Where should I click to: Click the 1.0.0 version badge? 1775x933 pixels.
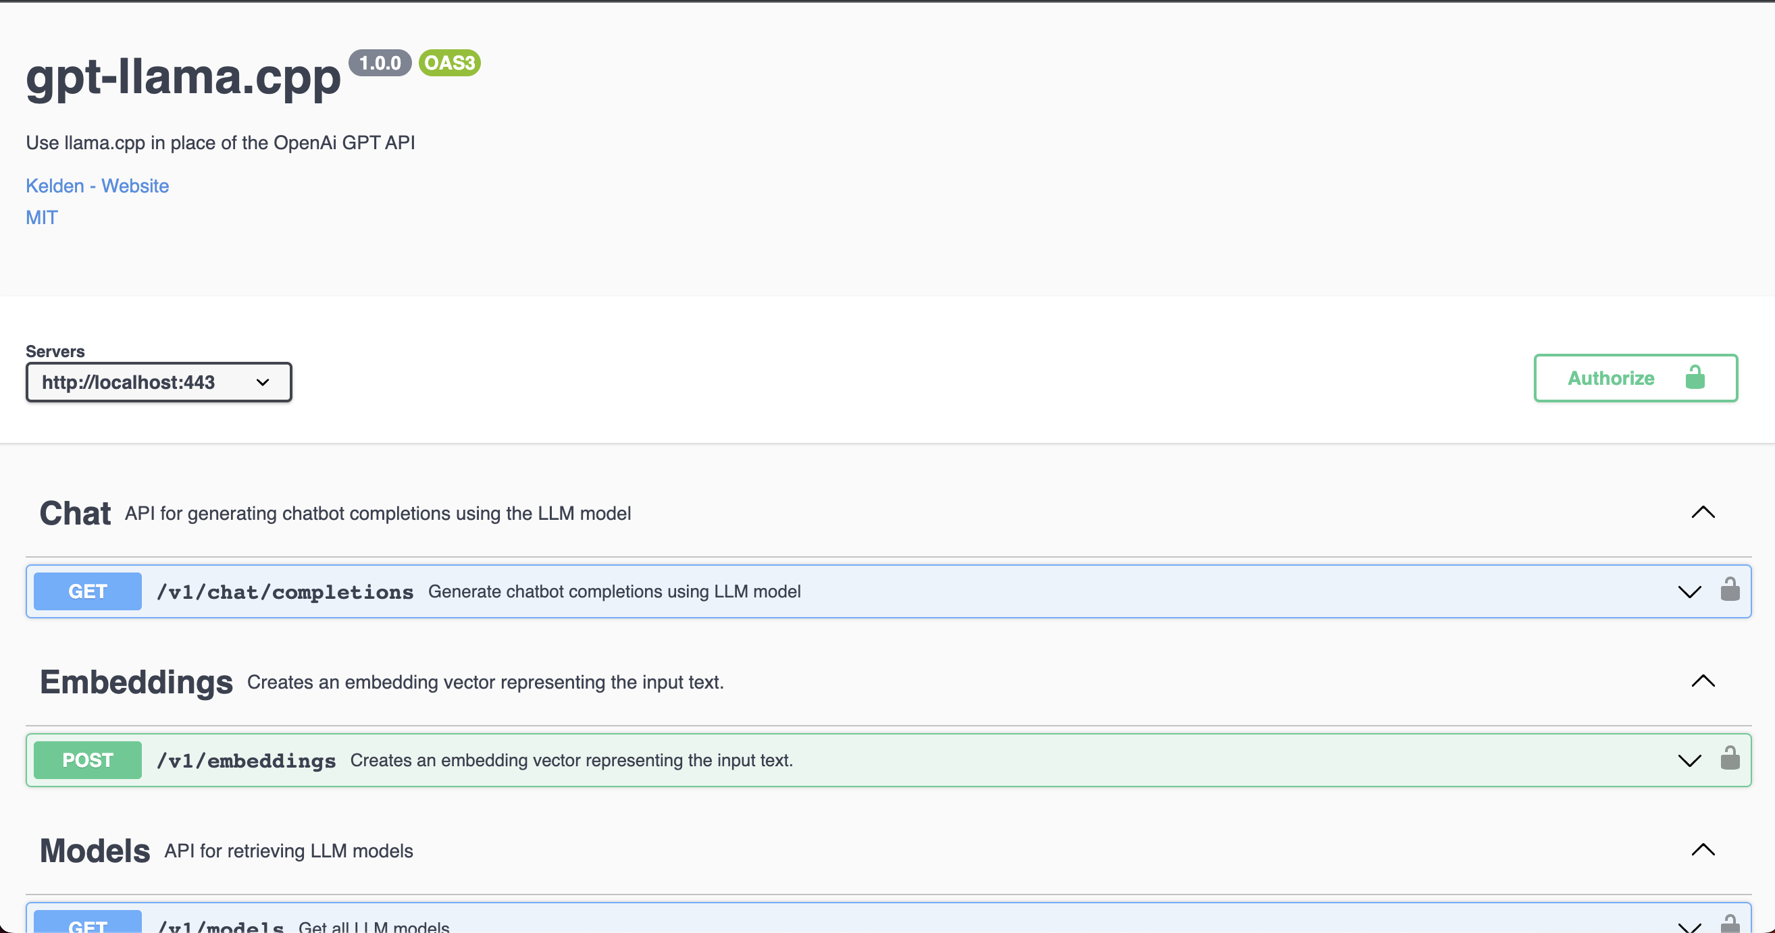click(380, 63)
